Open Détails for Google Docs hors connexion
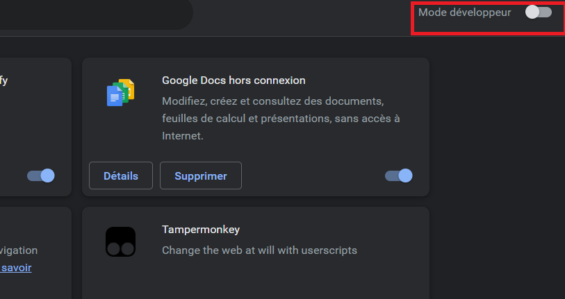The image size is (565, 299). [x=121, y=176]
